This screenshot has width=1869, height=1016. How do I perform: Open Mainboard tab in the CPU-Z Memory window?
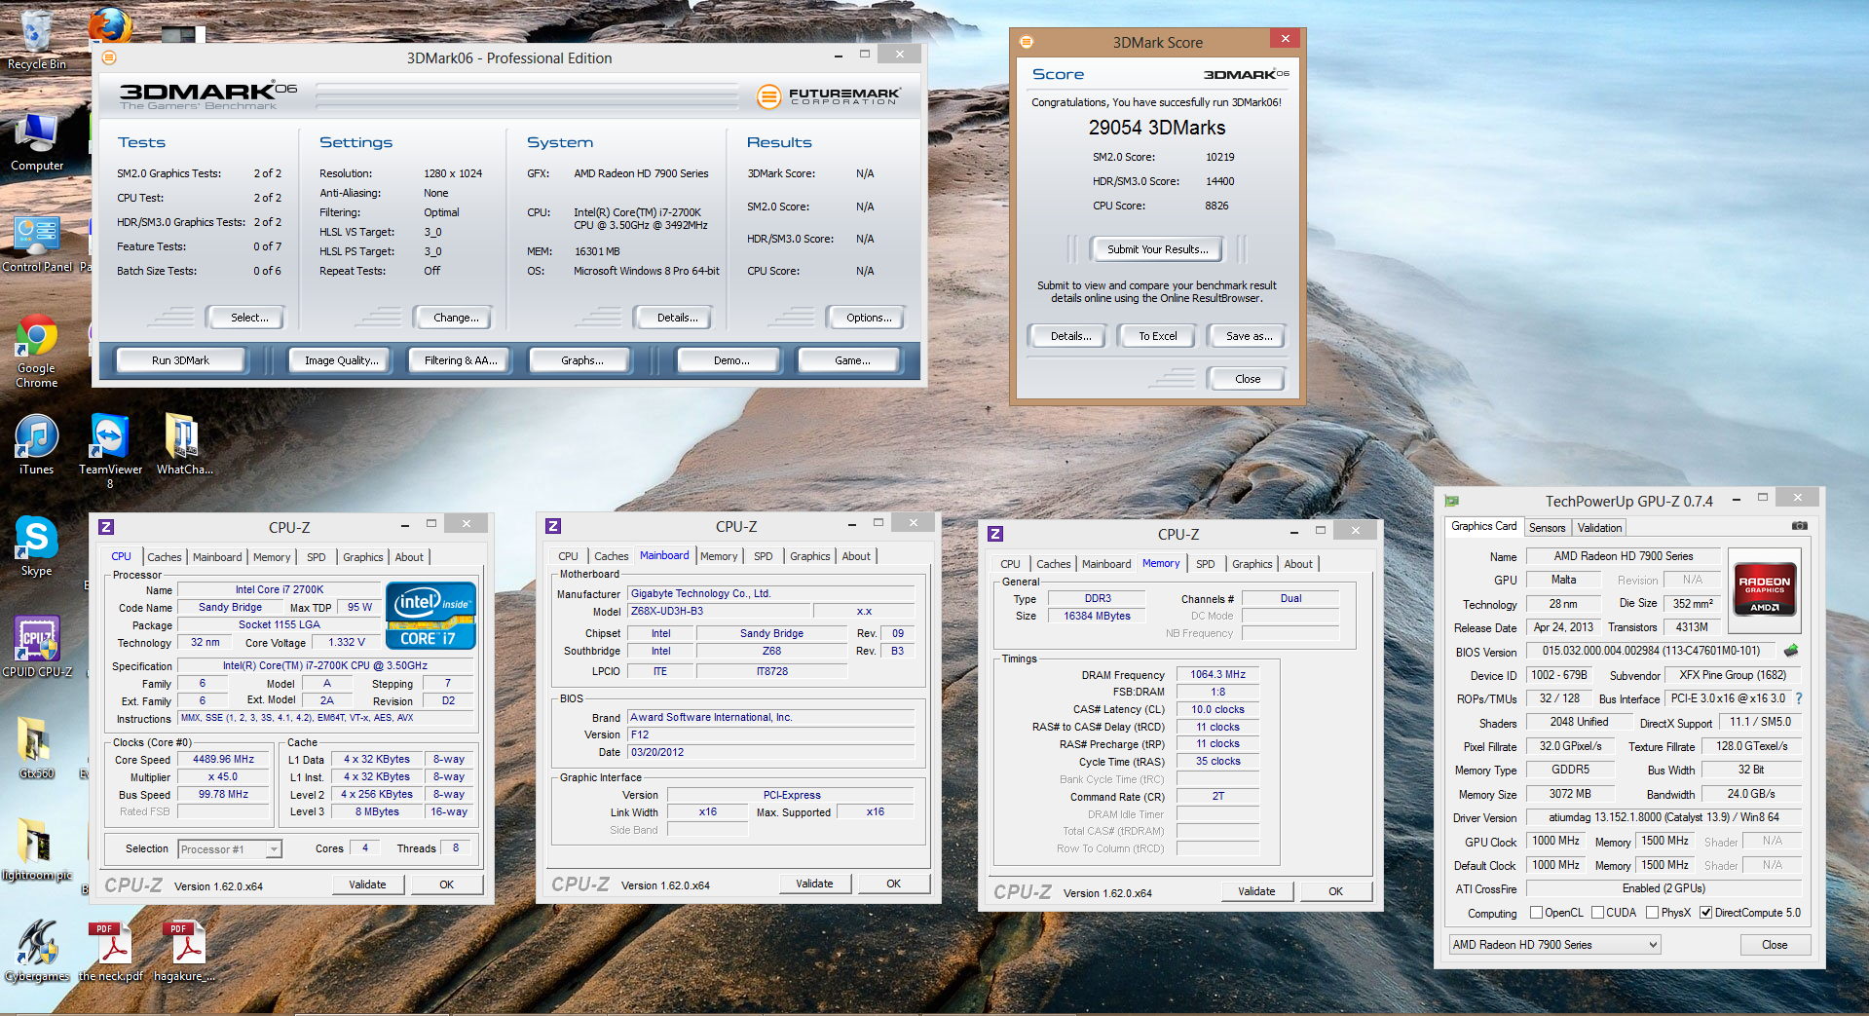pos(1106,564)
